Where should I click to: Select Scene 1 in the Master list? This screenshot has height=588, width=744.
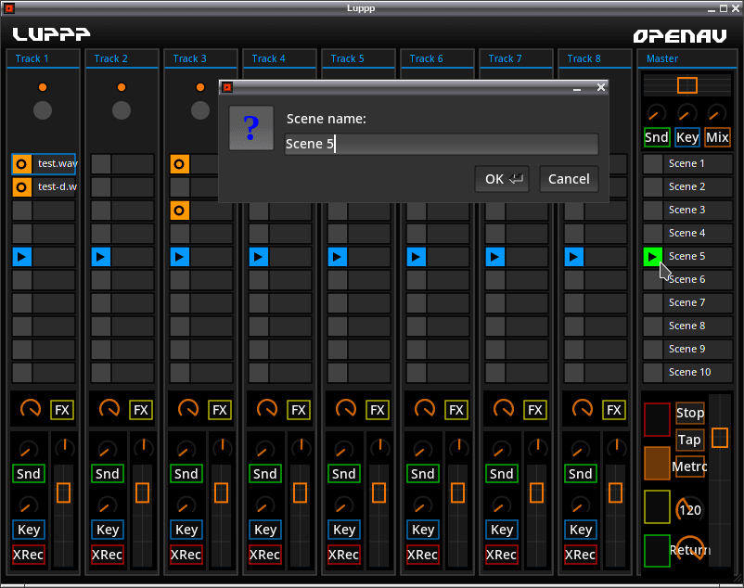point(687,163)
